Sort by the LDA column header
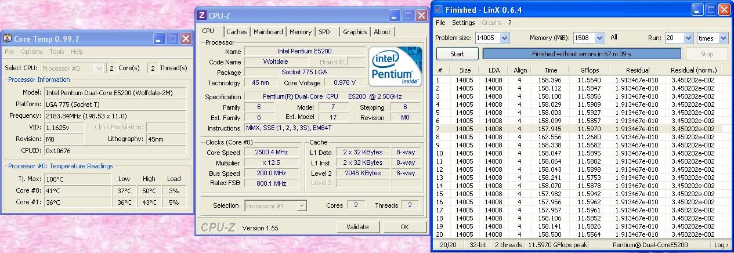The image size is (734, 253). (x=494, y=70)
